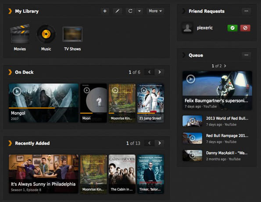Play Moon from On Deck
Image resolution: width=261 pixels, height=202 pixels.
pos(86,90)
